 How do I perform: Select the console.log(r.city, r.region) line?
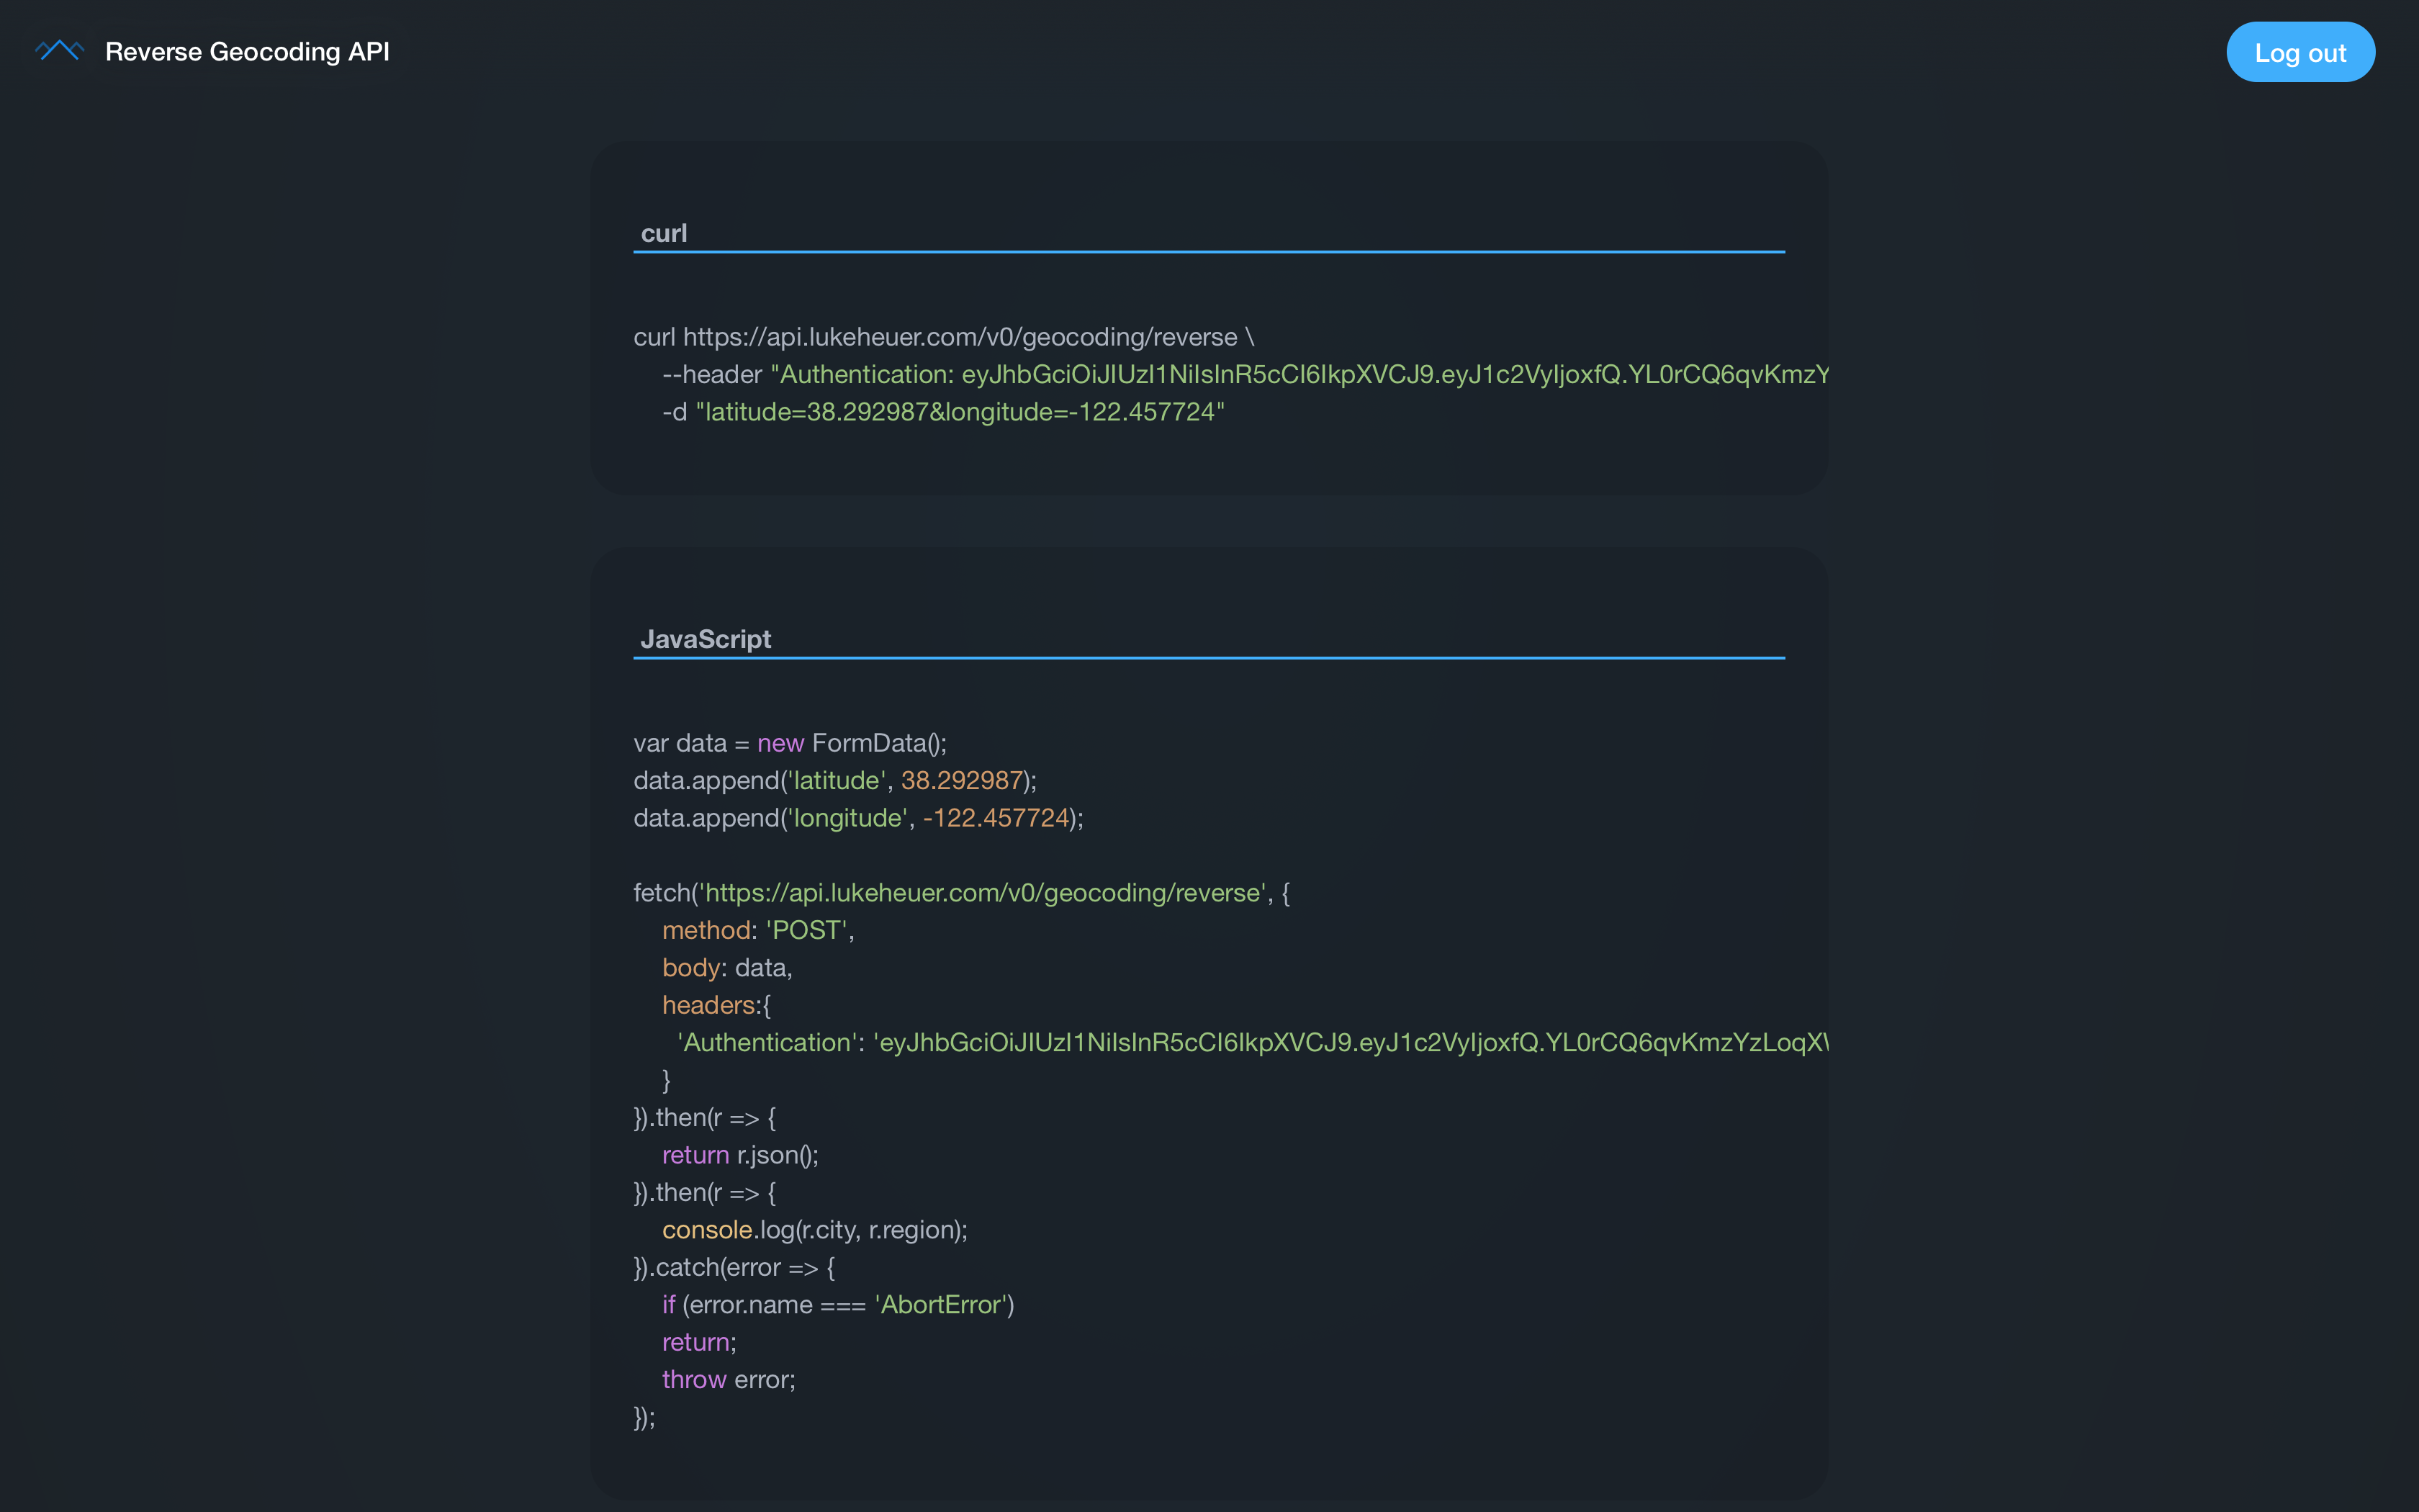click(x=814, y=1229)
